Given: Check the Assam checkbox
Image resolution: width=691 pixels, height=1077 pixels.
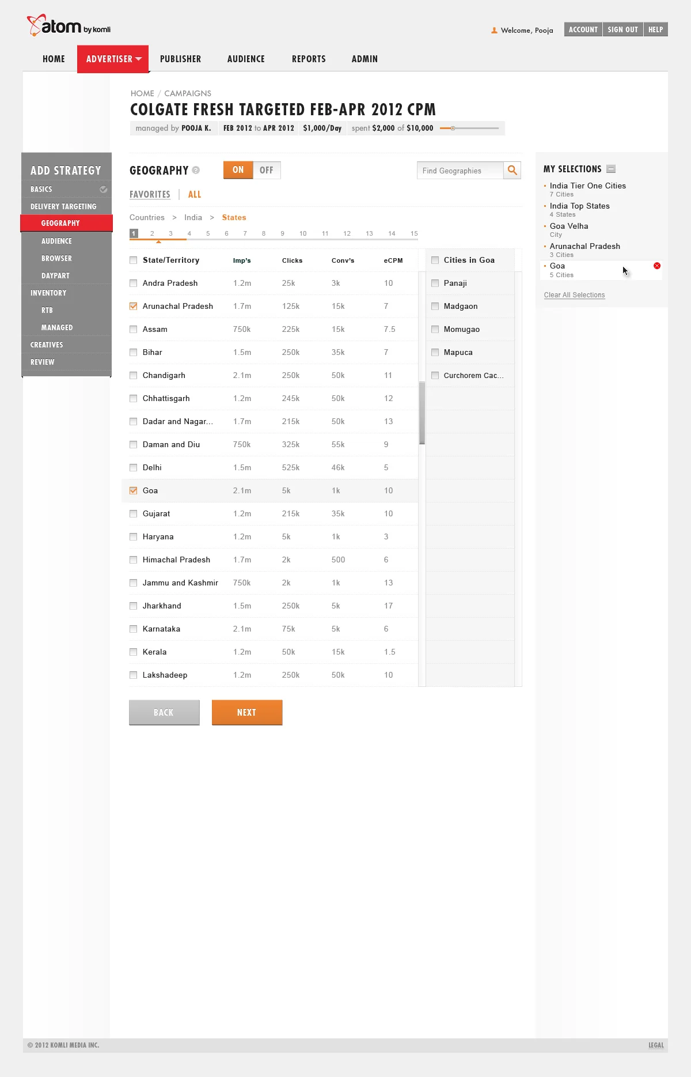Looking at the screenshot, I should click(x=134, y=329).
